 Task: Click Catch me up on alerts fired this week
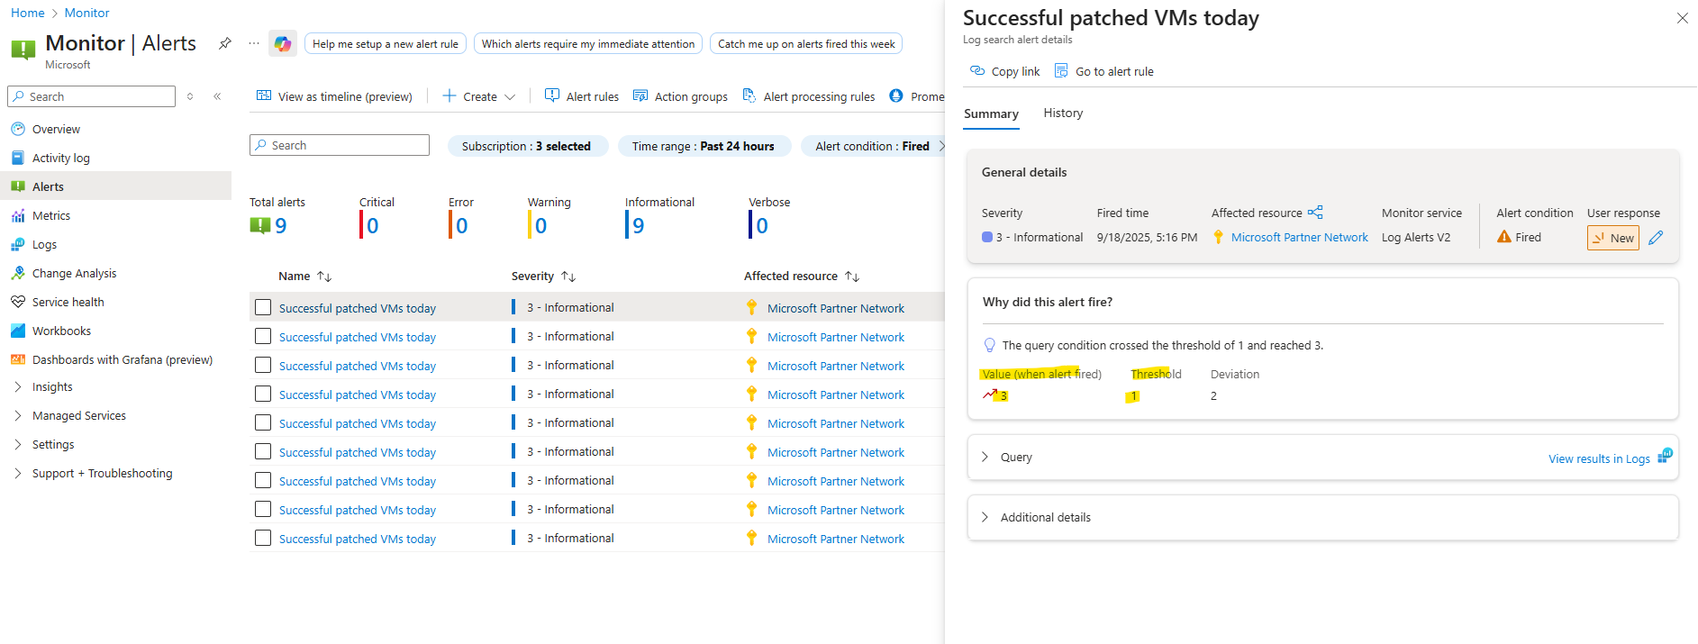806,43
